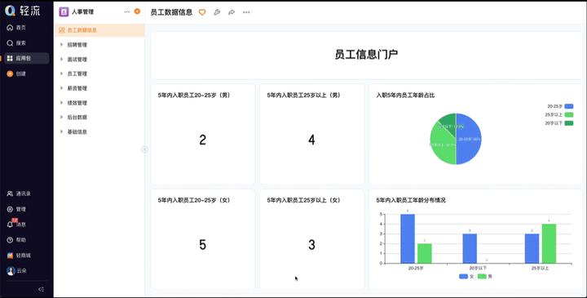The height and width of the screenshot is (298, 587).
Task: Toggle 20-25岁 legend swatch in pie chart
Action: point(569,106)
